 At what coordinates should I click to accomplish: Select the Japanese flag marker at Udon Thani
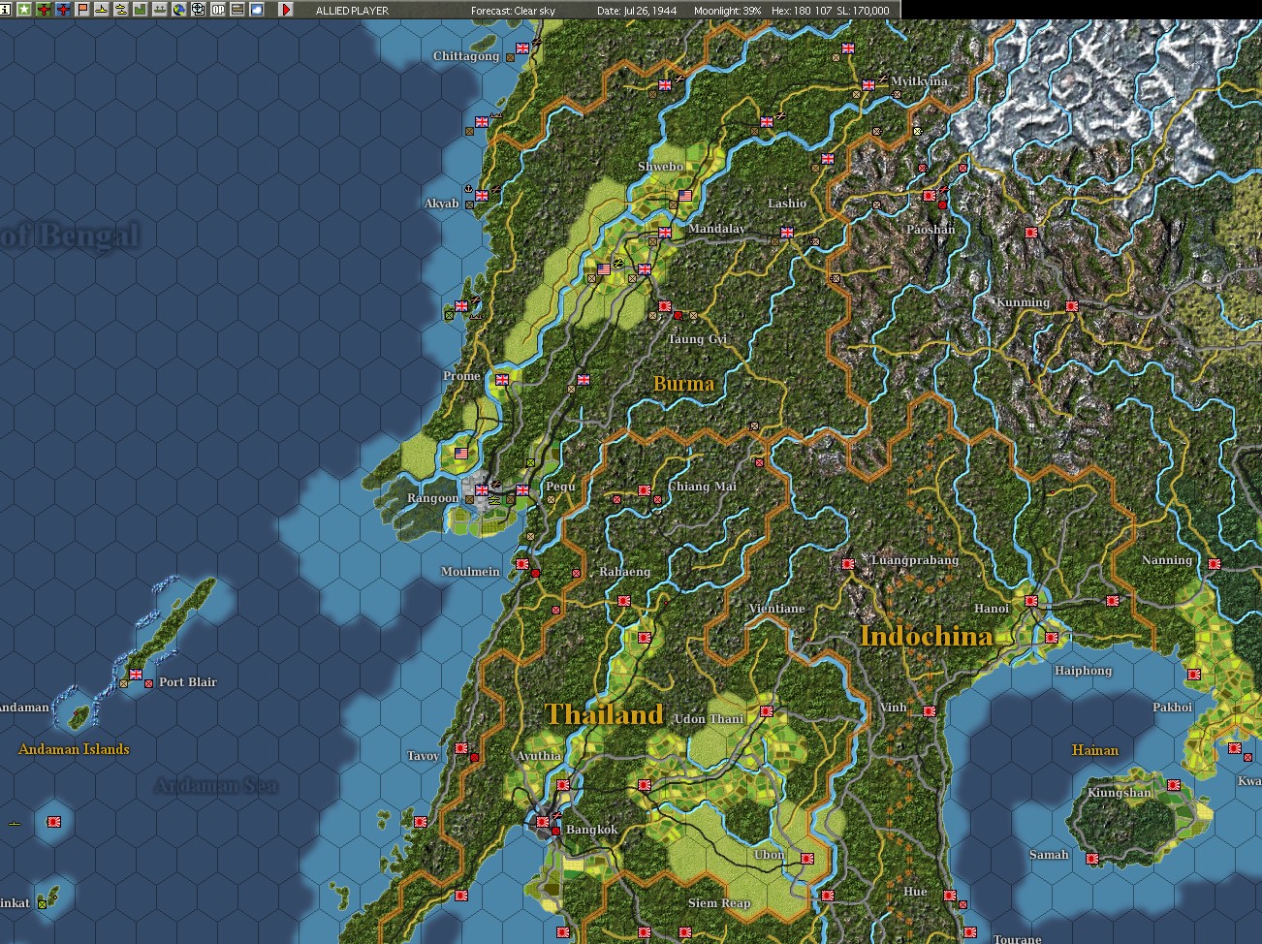click(x=767, y=711)
